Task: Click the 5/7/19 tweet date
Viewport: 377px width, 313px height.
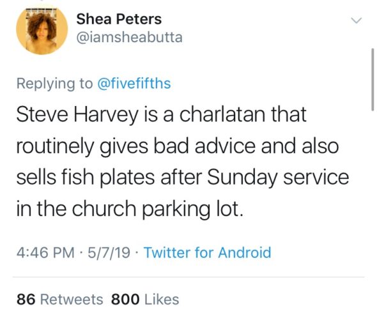Action: [109, 253]
